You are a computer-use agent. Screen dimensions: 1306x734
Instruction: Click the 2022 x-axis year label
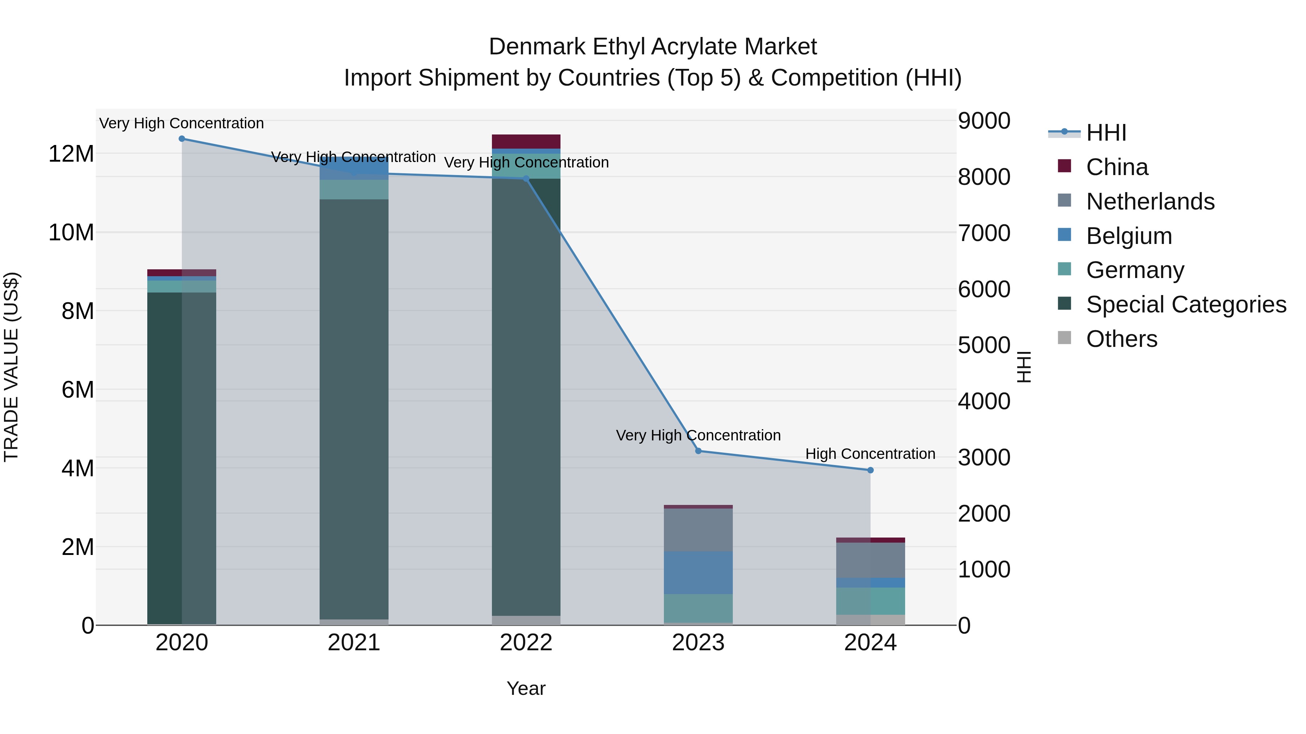526,643
